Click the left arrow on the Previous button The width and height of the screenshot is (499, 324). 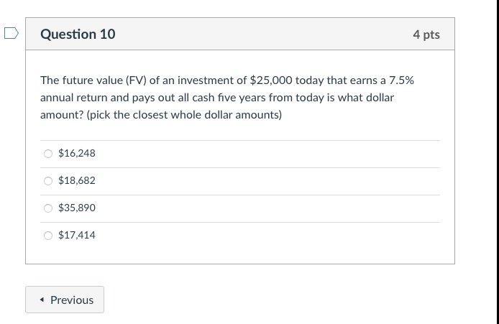pos(42,300)
